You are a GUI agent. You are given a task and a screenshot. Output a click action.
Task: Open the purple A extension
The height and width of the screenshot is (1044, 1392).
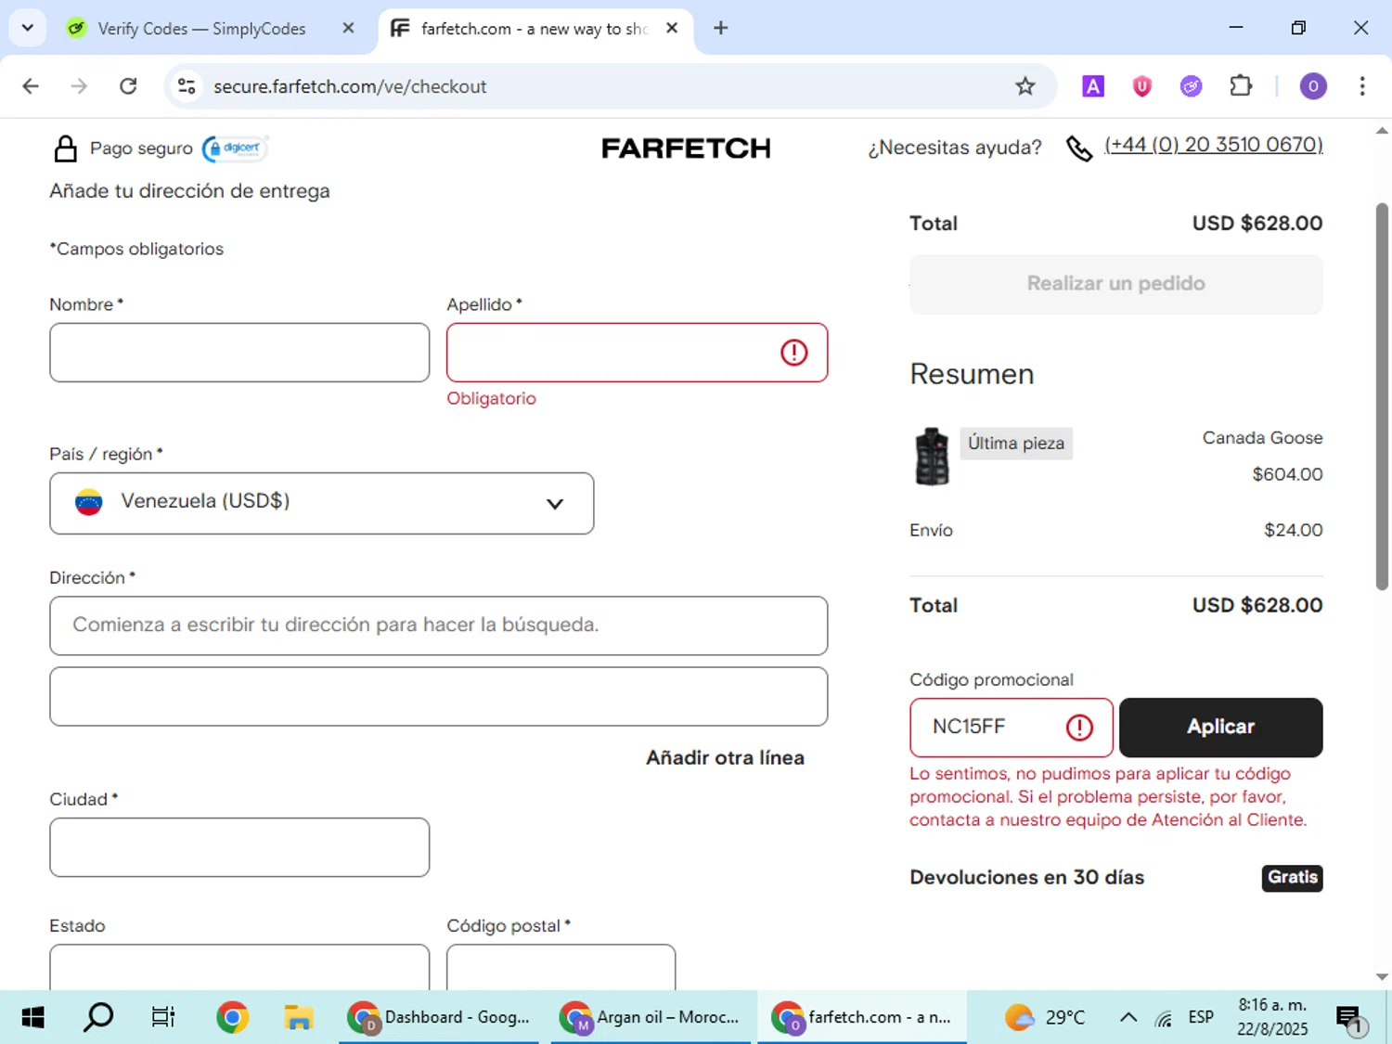point(1093,86)
